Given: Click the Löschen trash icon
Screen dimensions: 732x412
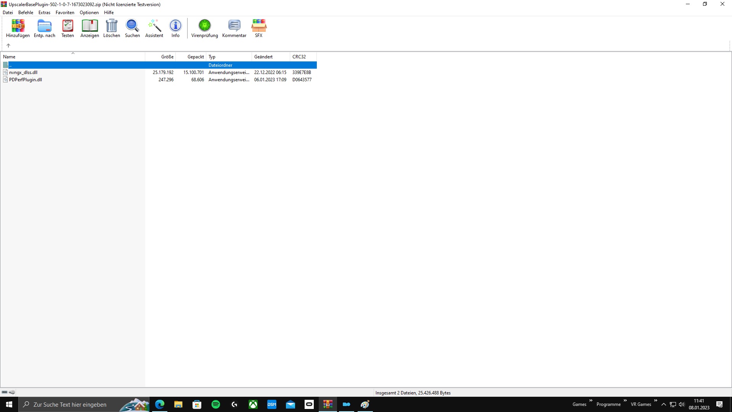Looking at the screenshot, I should (111, 28).
